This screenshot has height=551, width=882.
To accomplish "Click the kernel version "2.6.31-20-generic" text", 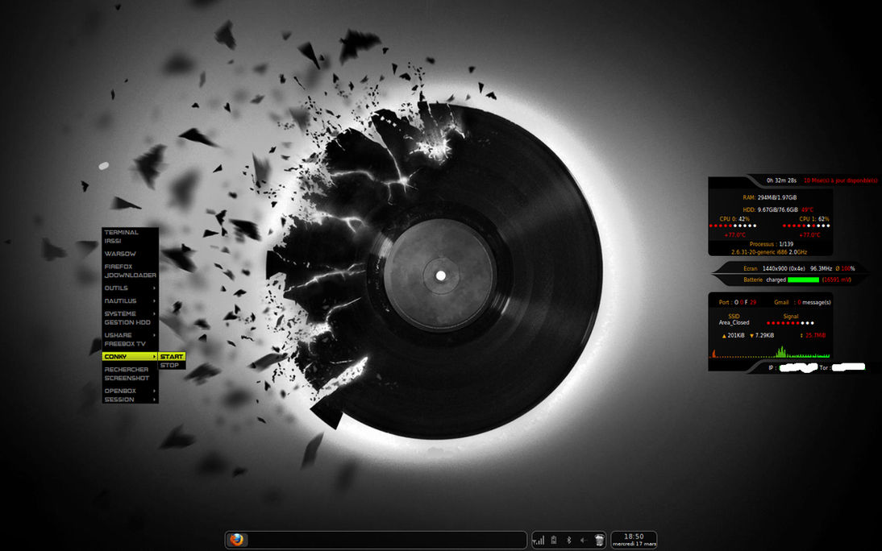I will [753, 252].
